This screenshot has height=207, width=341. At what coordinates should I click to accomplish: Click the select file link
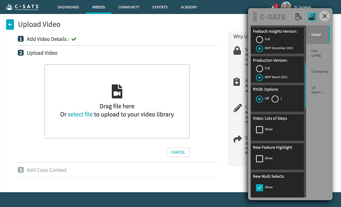[80, 115]
